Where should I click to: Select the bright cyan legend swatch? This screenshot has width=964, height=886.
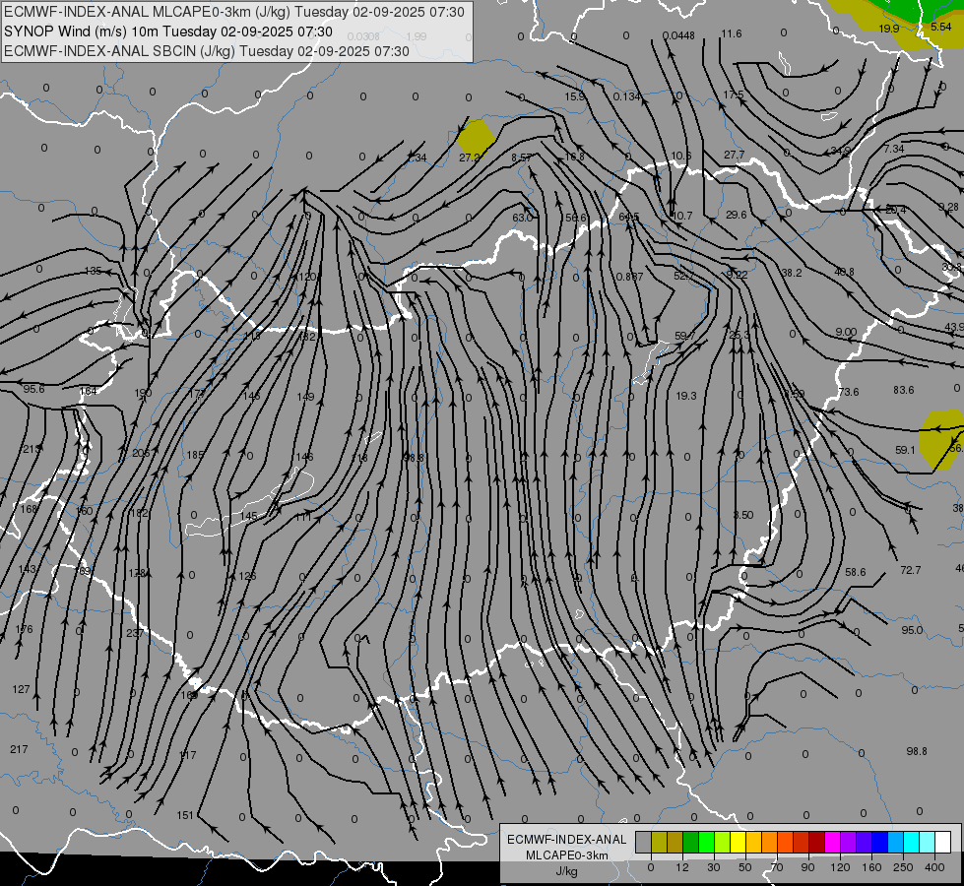(x=911, y=842)
